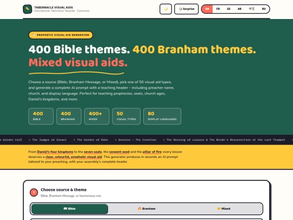Click the flame icon in Branham tab
The height and width of the screenshot is (220, 293).
(x=139, y=209)
